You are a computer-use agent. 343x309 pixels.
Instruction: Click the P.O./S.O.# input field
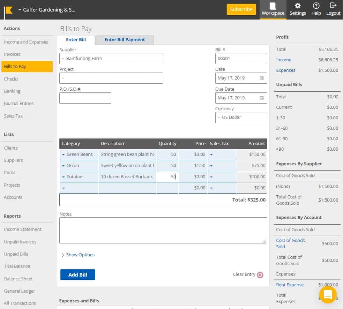coord(85,98)
